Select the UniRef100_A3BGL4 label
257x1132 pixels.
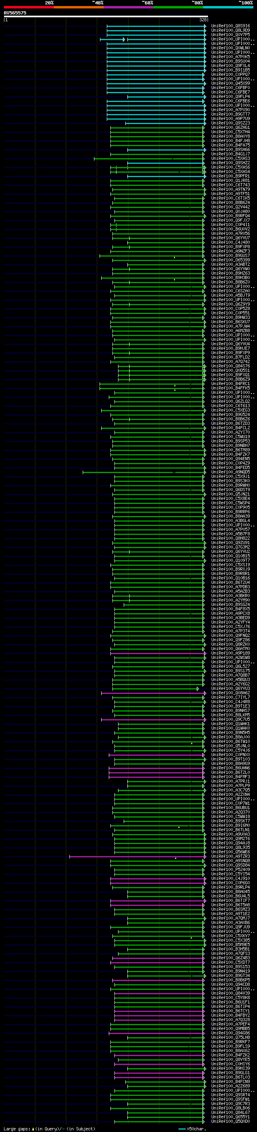[x=230, y=521]
